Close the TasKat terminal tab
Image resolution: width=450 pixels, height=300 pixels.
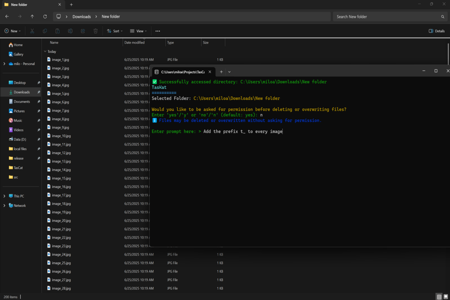coord(210,72)
